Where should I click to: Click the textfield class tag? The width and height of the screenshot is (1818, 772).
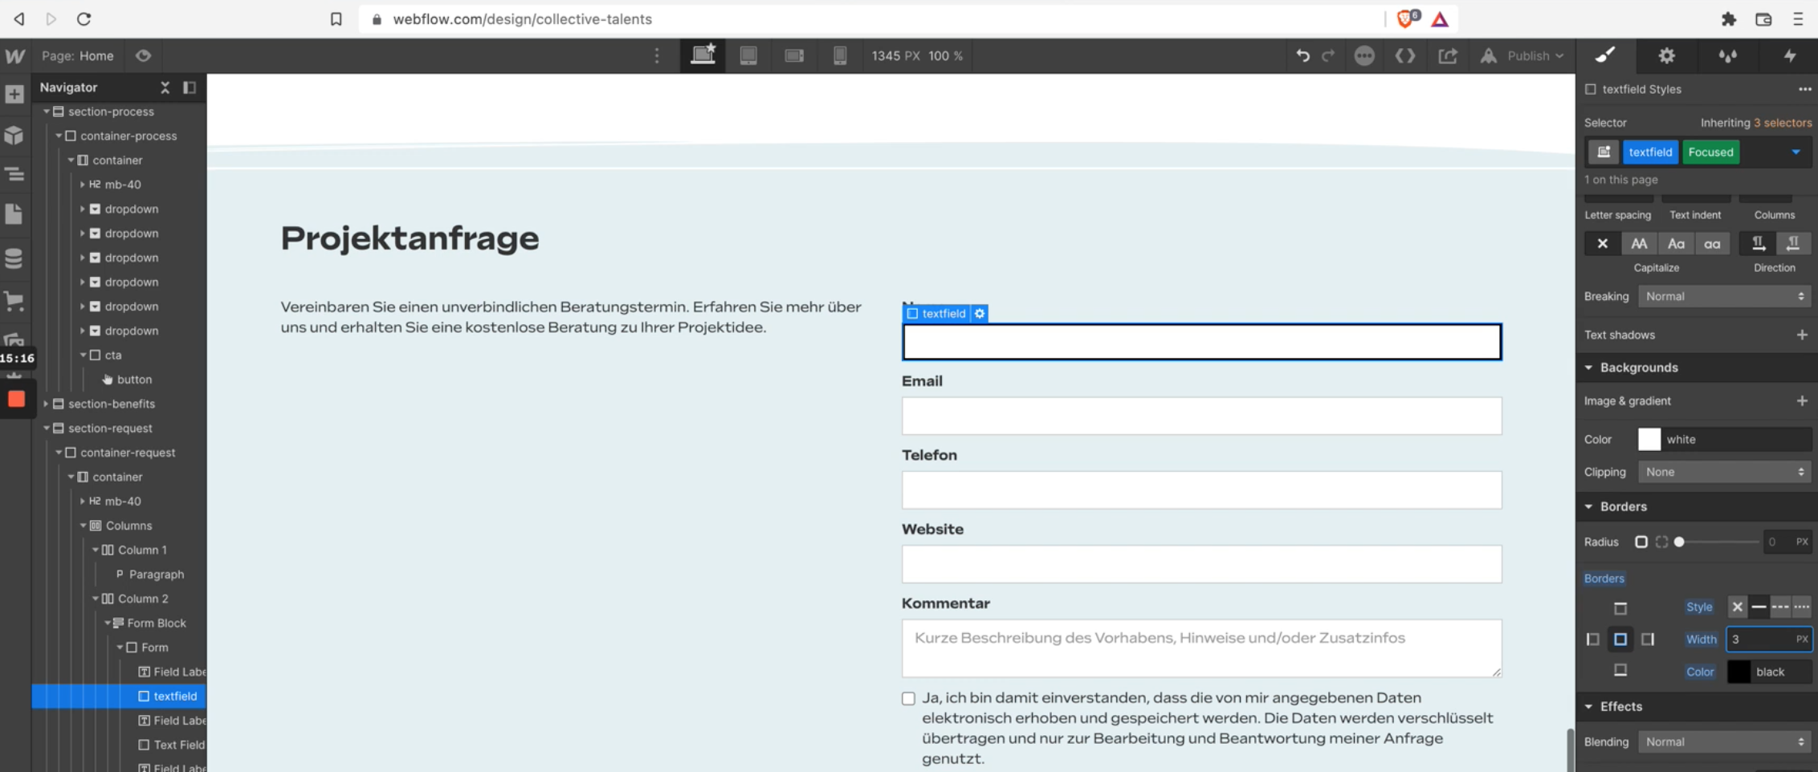[1650, 152]
